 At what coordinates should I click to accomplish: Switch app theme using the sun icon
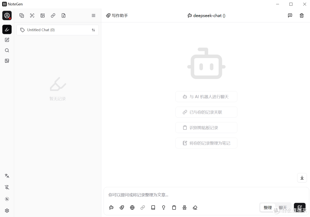[7, 199]
